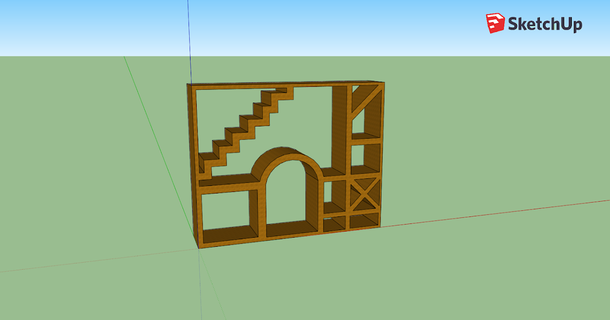Click the curved top of the arch

(281, 152)
